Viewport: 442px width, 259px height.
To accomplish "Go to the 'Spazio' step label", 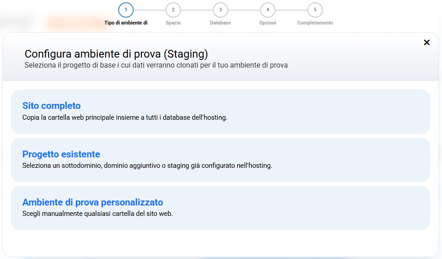I will [x=173, y=23].
